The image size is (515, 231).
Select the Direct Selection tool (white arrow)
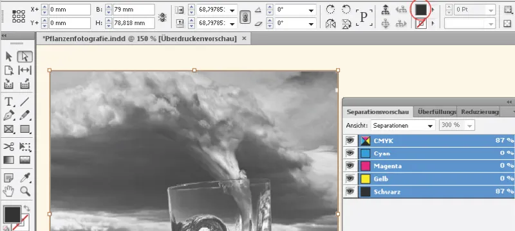point(25,56)
